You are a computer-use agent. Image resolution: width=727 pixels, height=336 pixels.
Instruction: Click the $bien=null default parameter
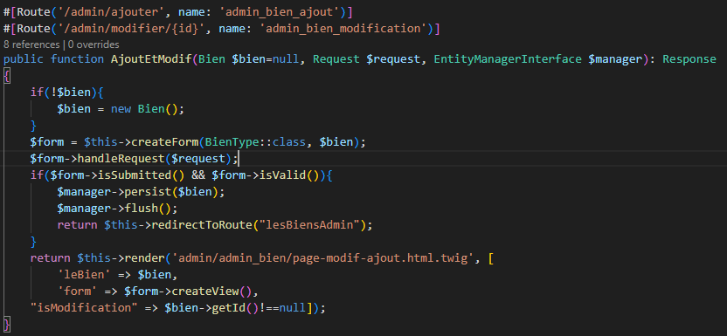point(266,59)
